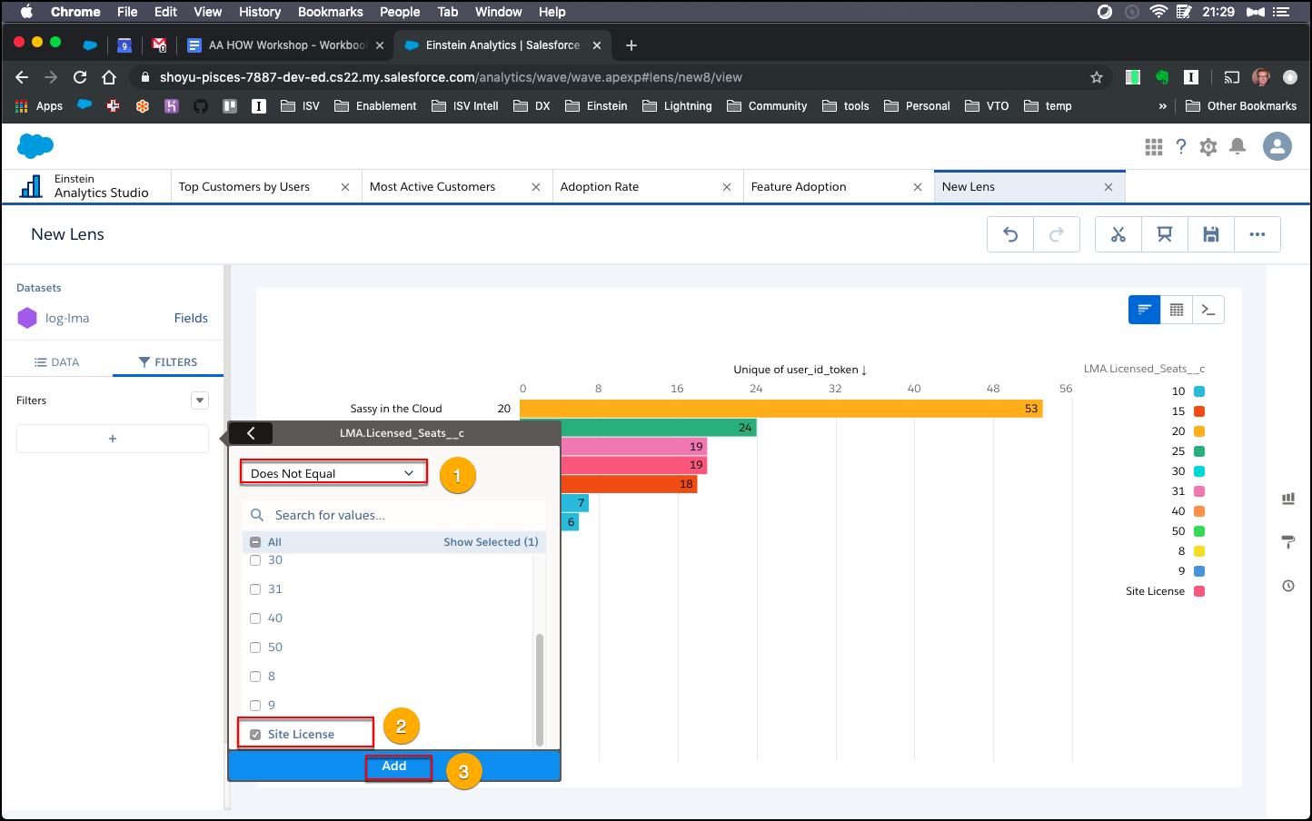Open the Community bookmarks folder

point(767,106)
